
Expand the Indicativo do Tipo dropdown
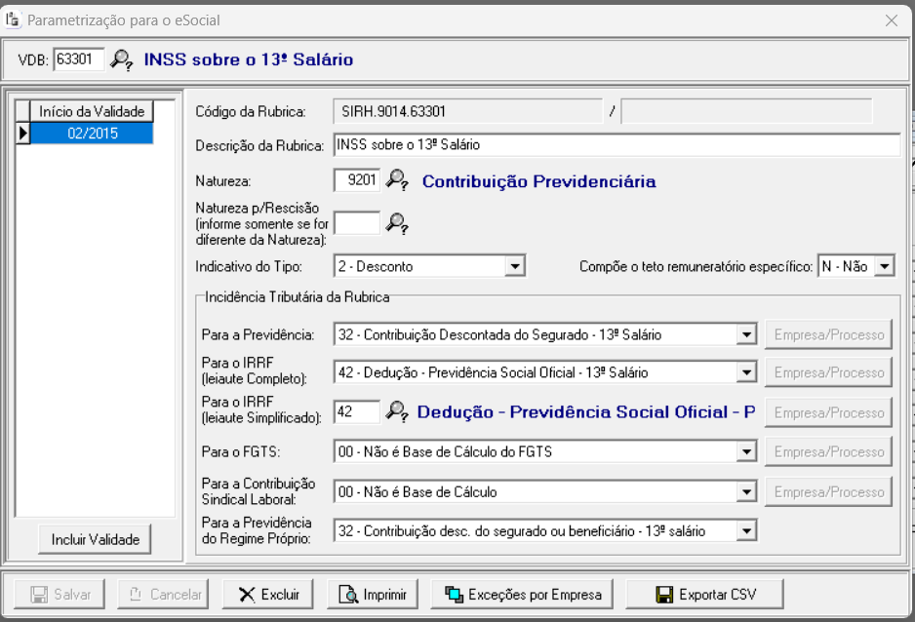point(515,266)
